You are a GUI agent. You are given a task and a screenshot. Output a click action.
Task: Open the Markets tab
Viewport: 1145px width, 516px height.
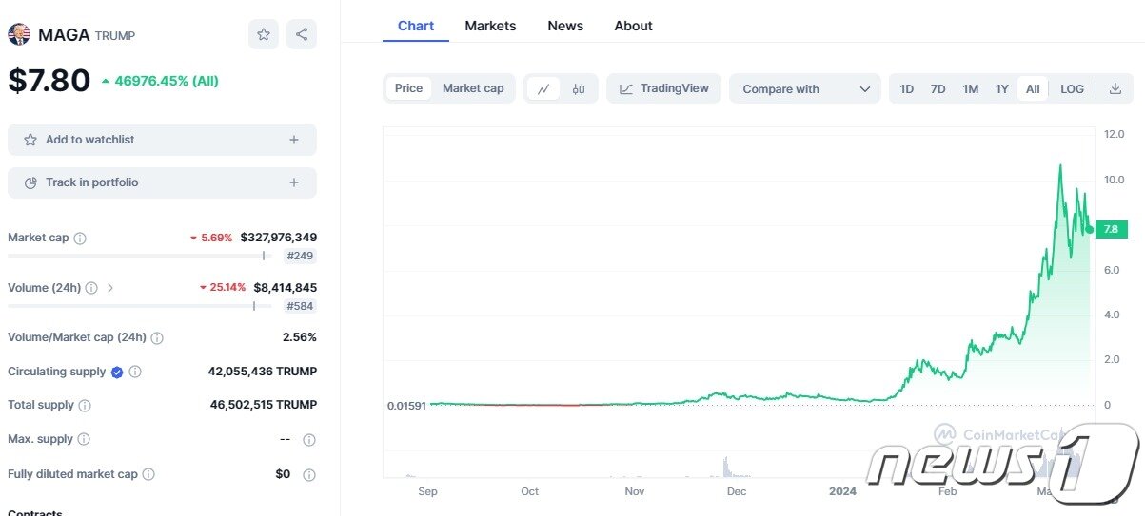point(490,26)
